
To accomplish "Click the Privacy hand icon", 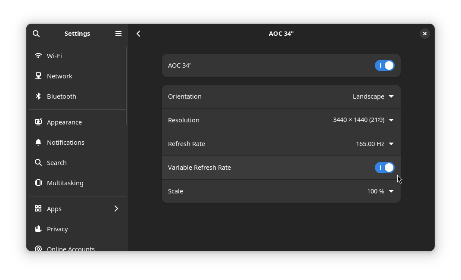I will point(38,229).
